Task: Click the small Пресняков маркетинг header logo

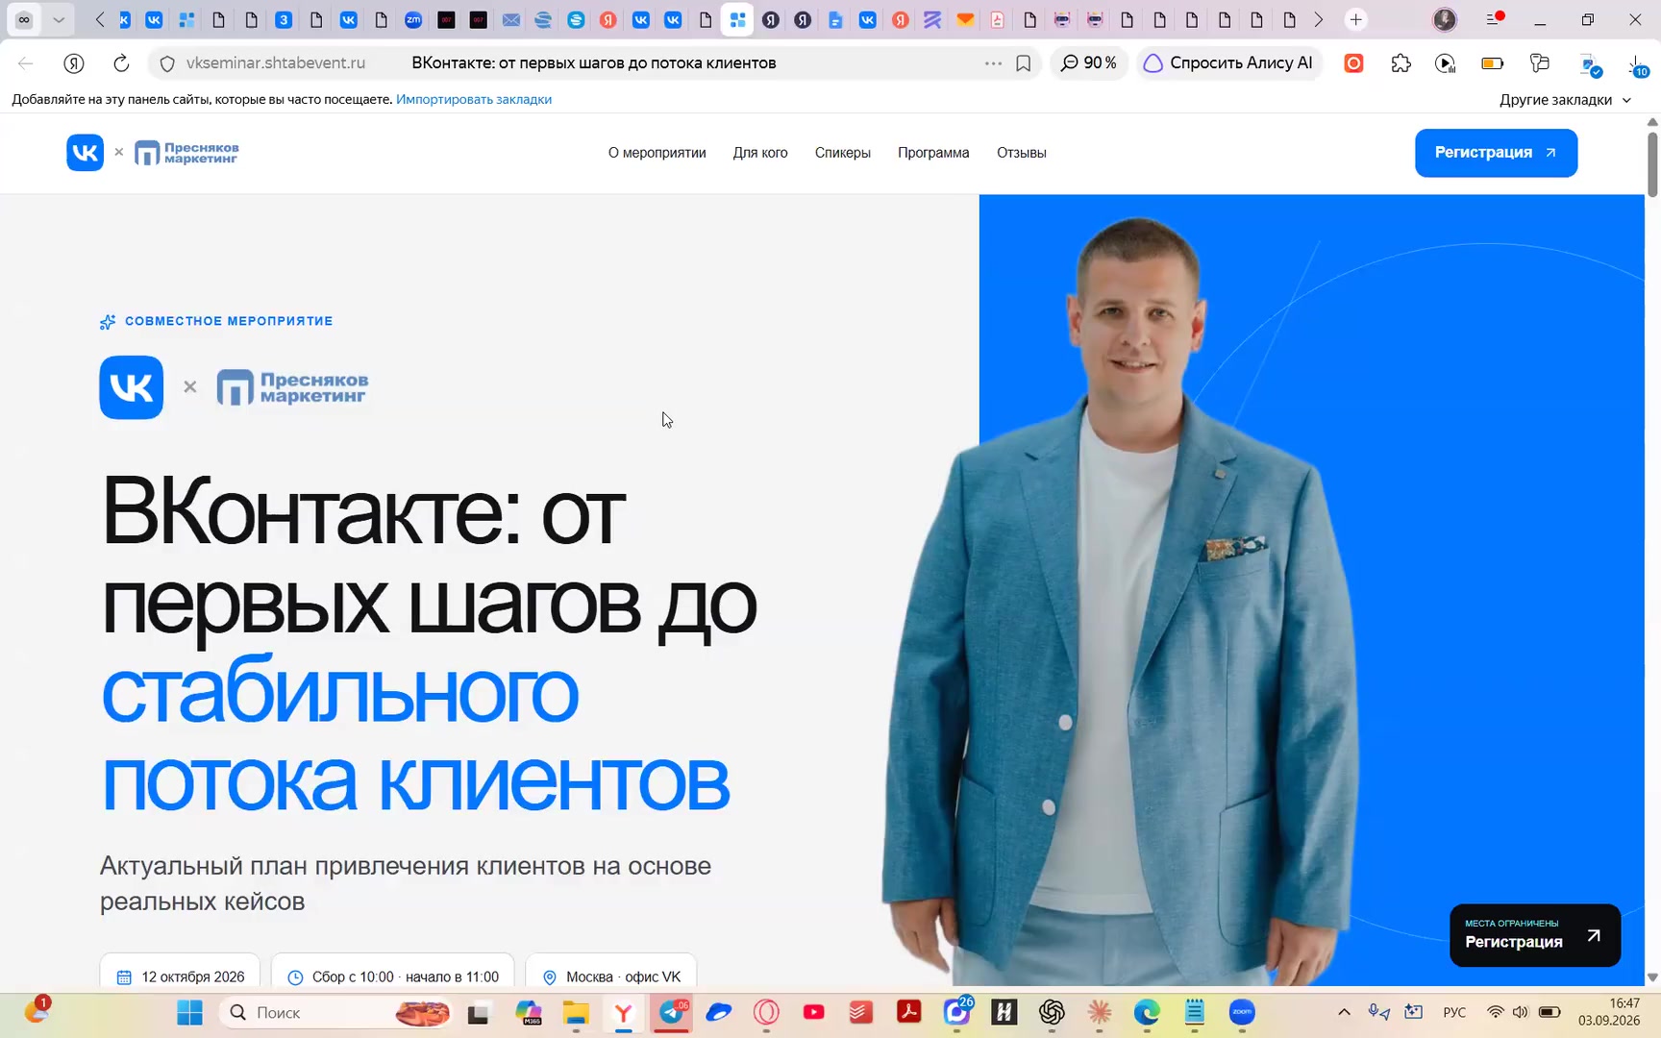Action: (x=186, y=153)
